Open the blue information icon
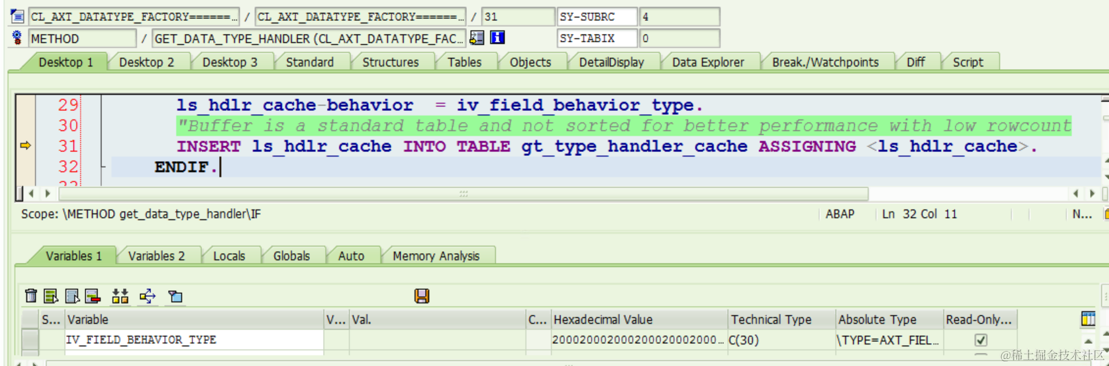Screen dimensions: 1109x366 (x=498, y=37)
